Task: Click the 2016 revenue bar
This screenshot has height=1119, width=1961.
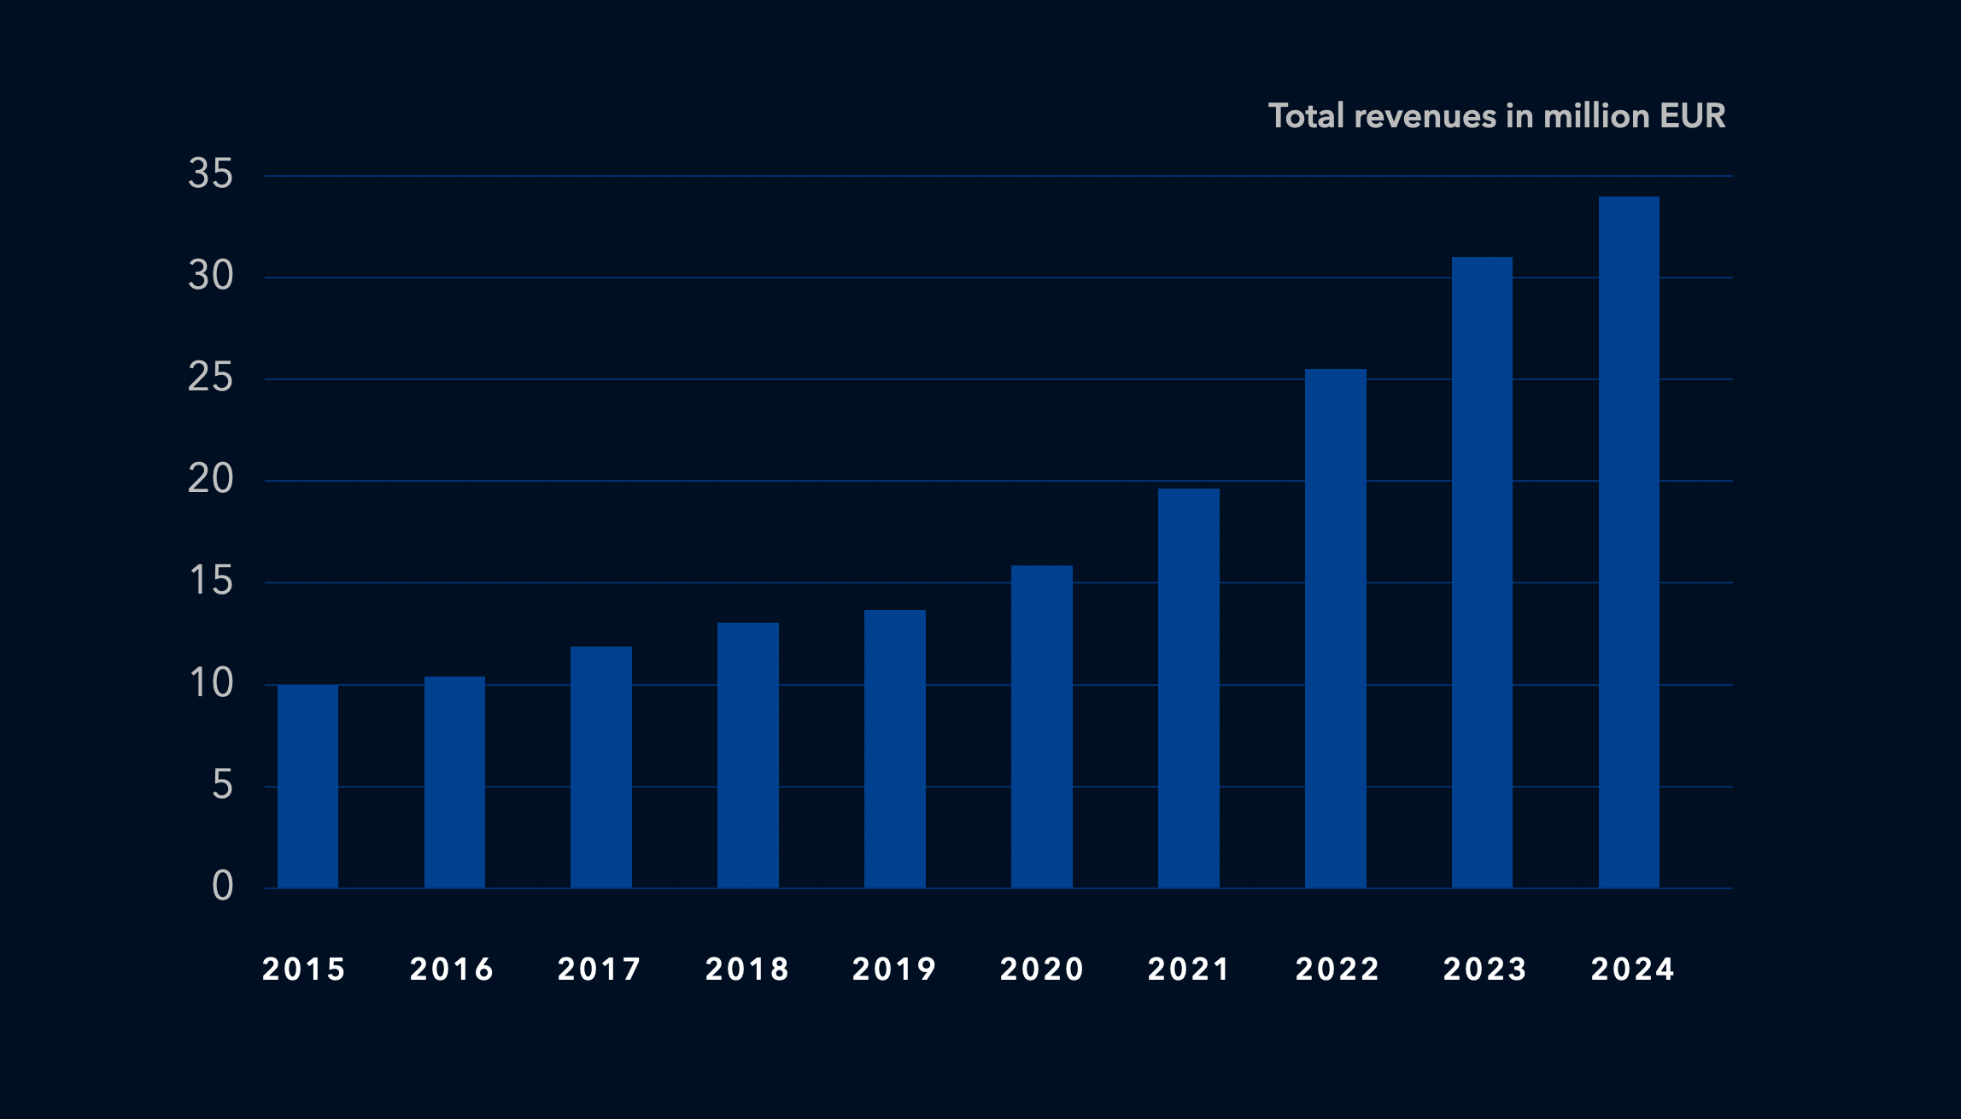Action: [x=454, y=782]
